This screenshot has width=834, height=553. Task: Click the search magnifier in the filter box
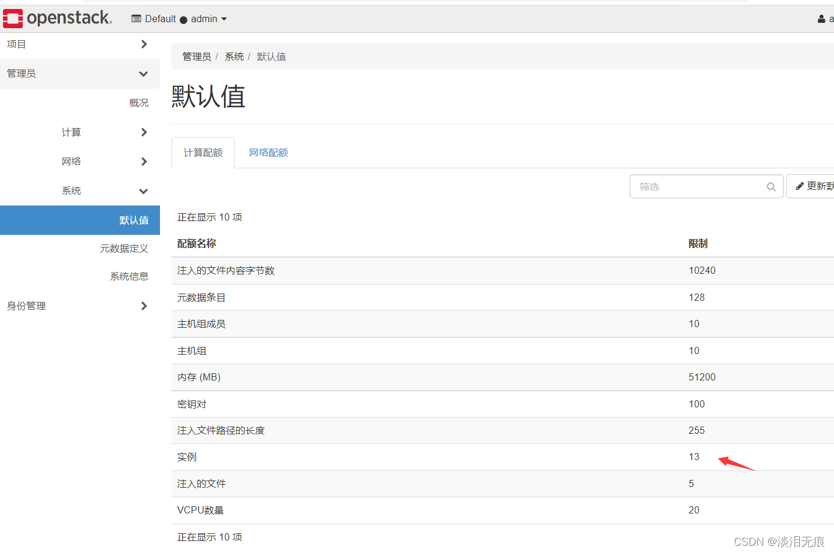(770, 186)
